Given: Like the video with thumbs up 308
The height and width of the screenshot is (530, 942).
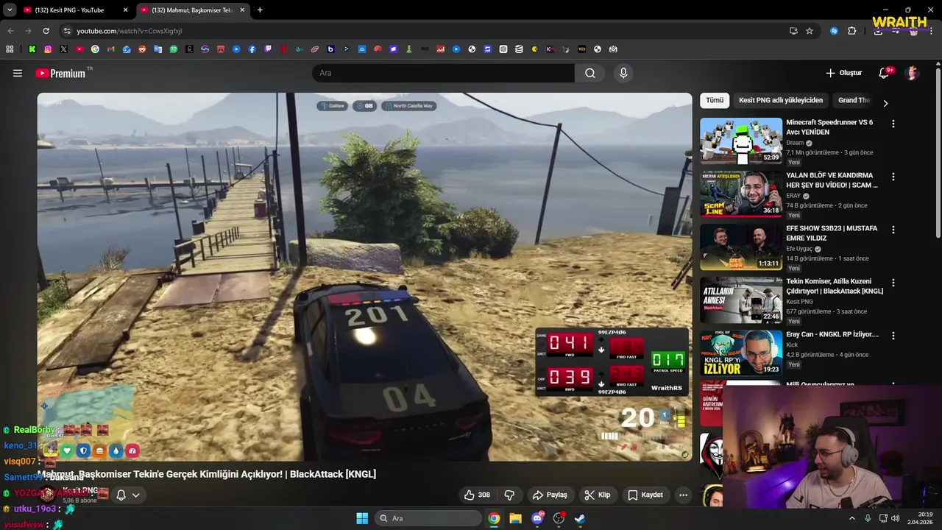Looking at the screenshot, I should (x=477, y=495).
